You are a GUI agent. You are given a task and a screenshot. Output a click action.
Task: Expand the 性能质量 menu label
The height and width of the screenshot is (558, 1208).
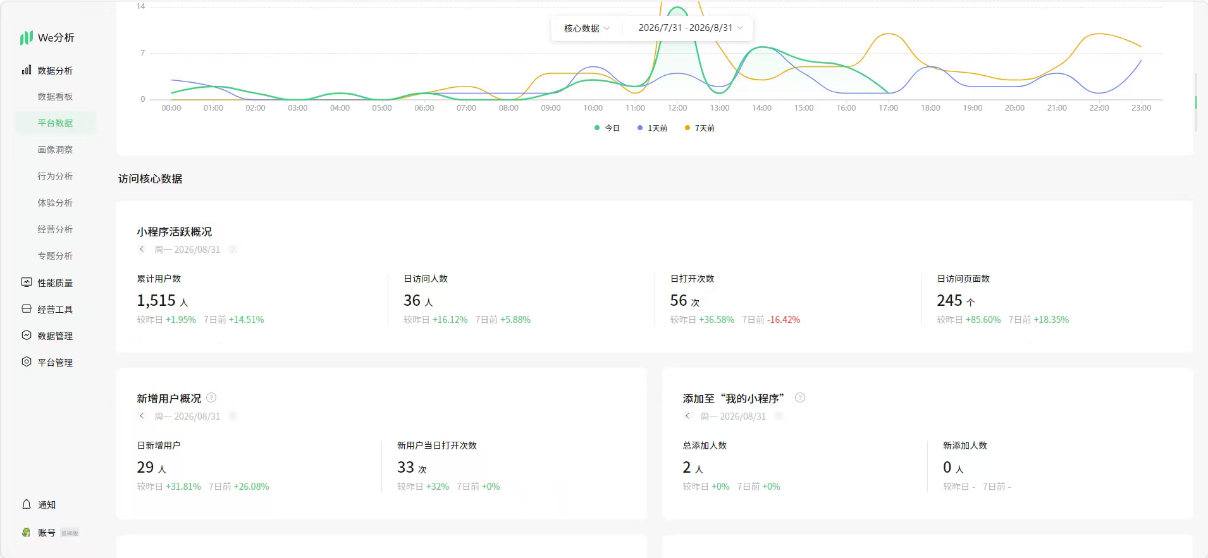[x=55, y=283]
